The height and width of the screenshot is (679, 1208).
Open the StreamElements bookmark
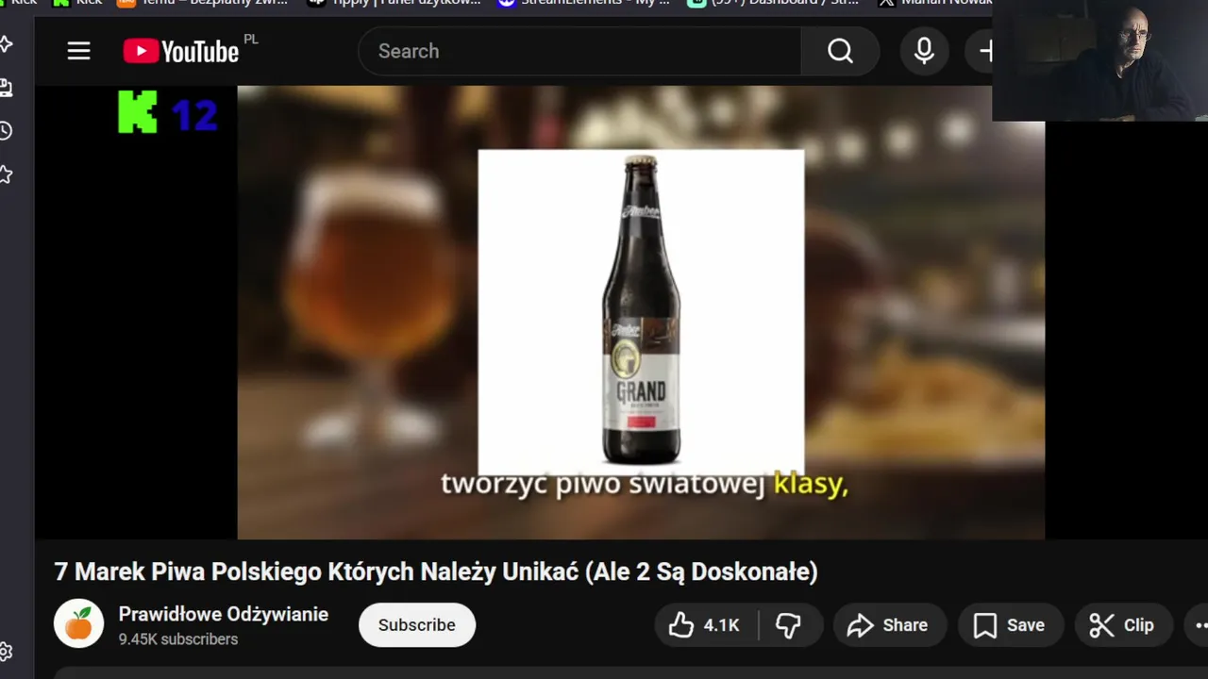[x=583, y=4]
